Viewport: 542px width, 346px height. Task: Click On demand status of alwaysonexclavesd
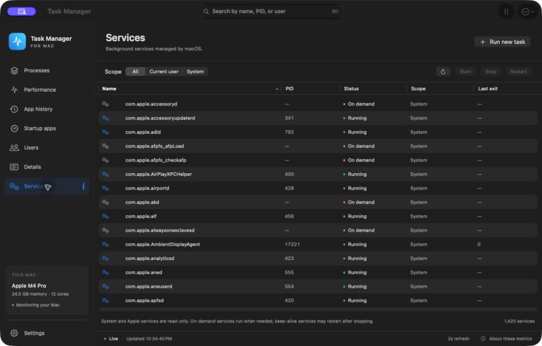pos(359,230)
